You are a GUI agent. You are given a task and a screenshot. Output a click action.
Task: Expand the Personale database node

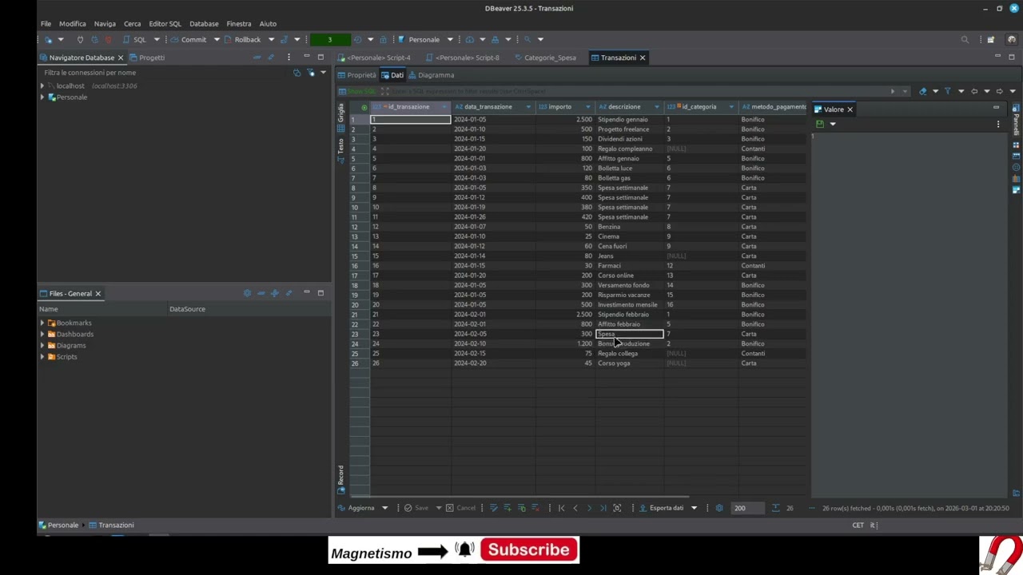(42, 97)
